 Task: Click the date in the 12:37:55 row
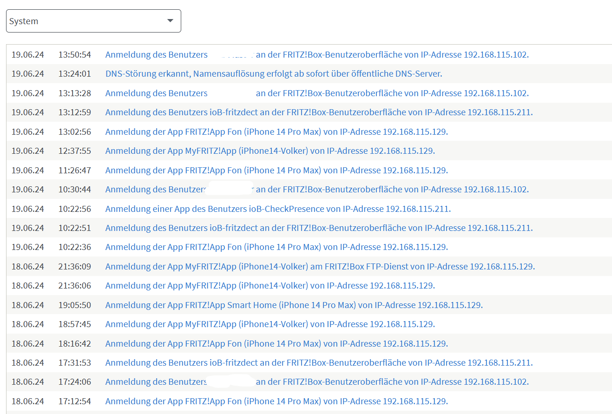(28, 151)
